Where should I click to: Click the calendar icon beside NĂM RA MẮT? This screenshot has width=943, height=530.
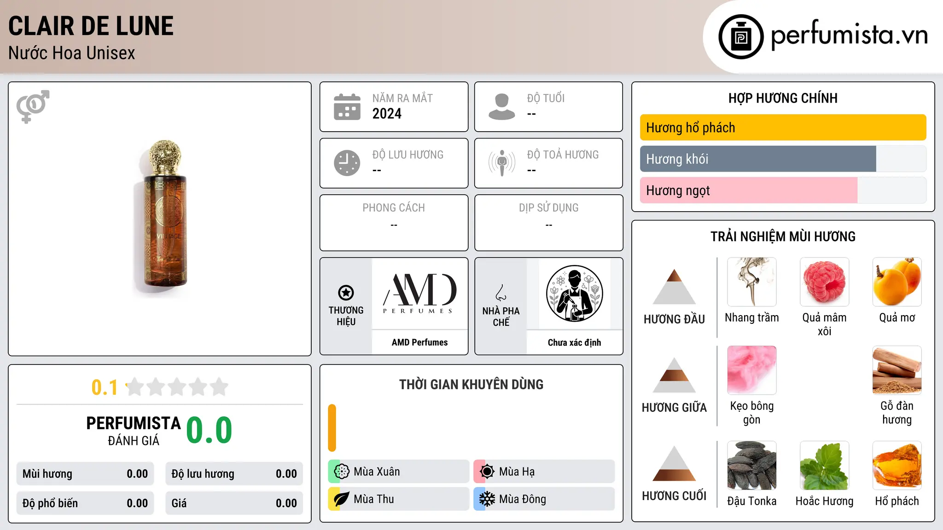coord(347,107)
